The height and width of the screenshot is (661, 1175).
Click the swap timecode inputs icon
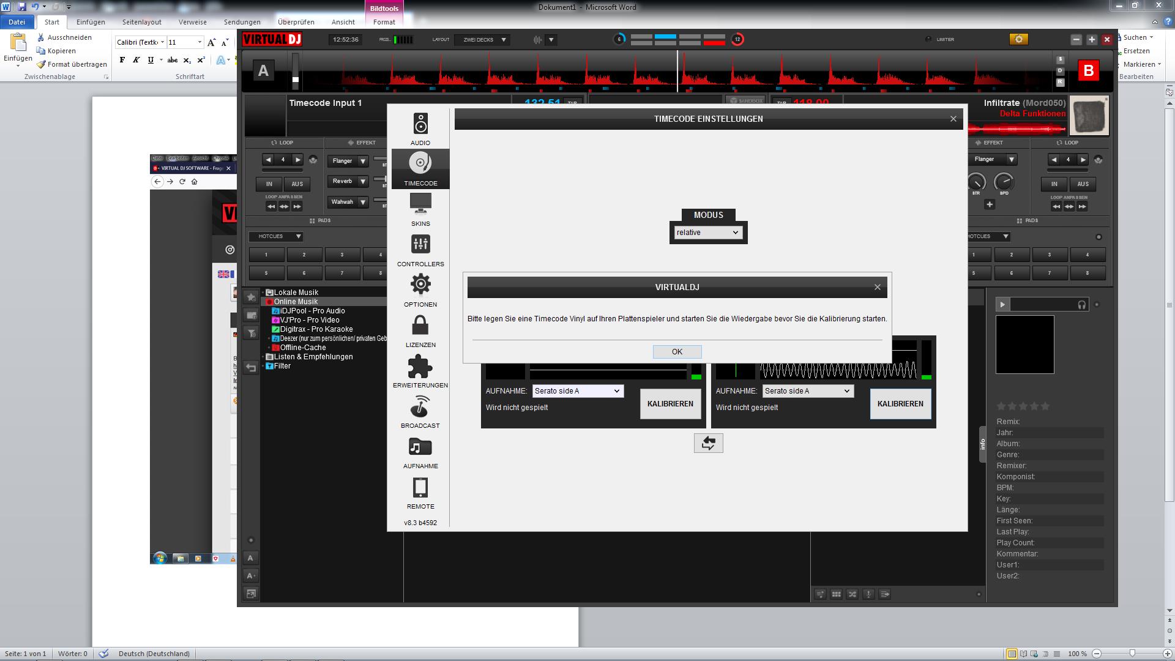tap(708, 443)
